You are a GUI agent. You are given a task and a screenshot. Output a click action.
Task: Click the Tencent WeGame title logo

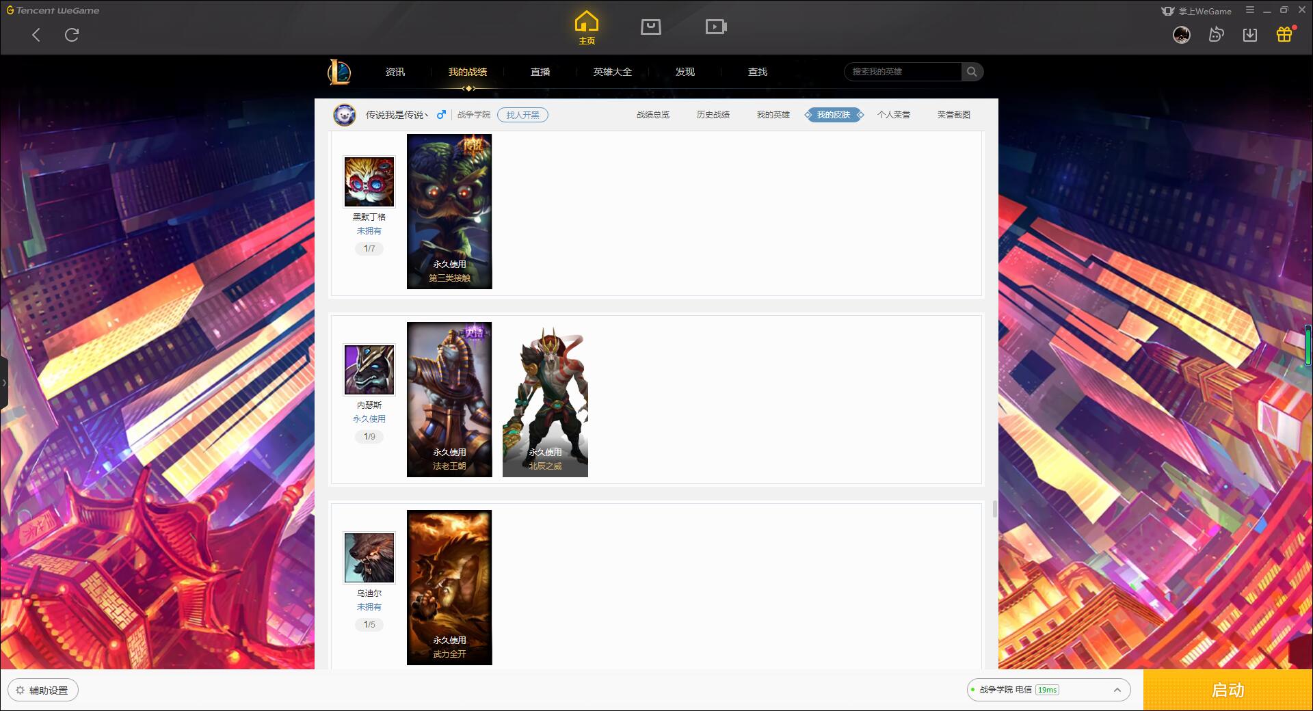pos(53,10)
